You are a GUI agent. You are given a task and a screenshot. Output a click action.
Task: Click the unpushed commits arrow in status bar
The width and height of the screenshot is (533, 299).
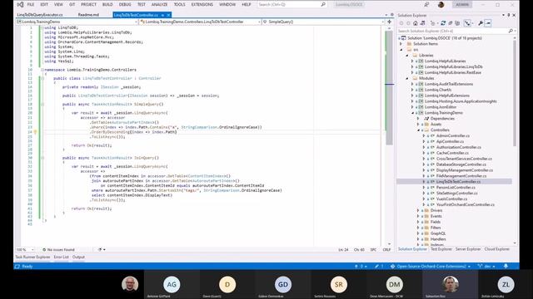click(x=356, y=266)
